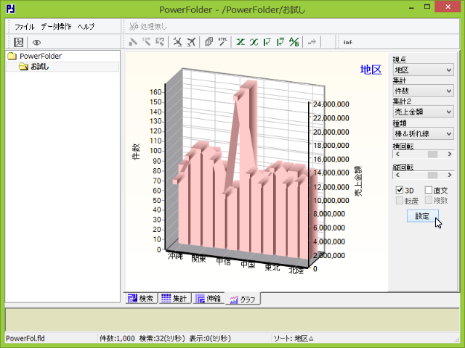Click the 売上金額 axis label
465x348 pixels.
click(x=358, y=181)
